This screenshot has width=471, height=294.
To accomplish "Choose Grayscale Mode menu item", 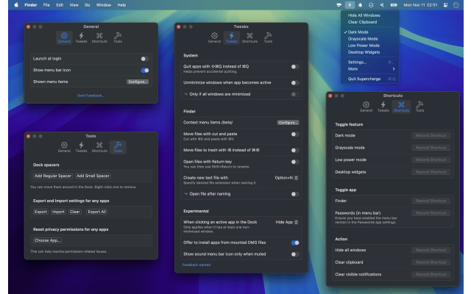I will pyautogui.click(x=363, y=39).
